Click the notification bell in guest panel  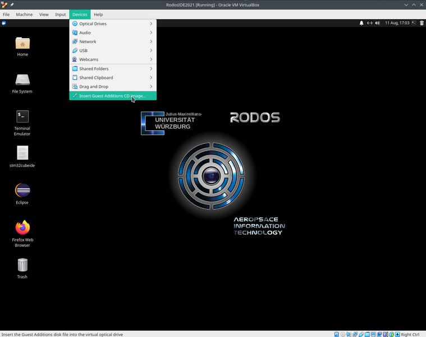[x=361, y=23]
